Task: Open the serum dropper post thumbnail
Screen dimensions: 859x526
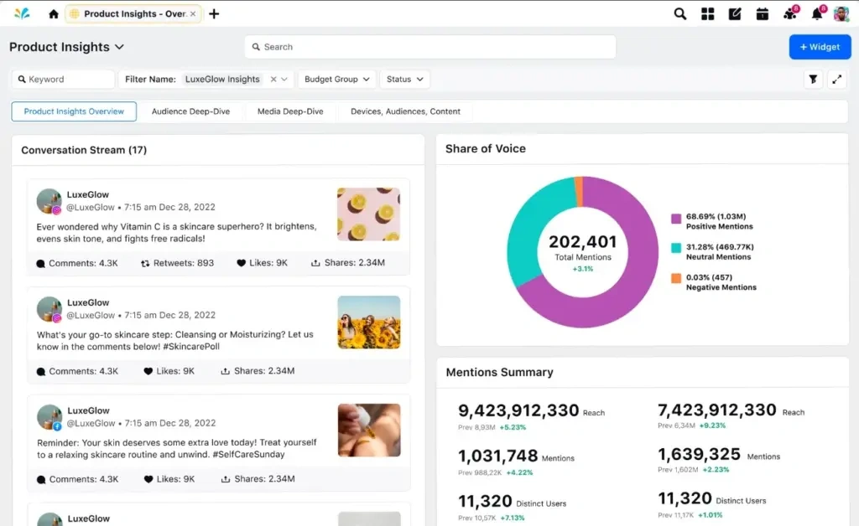Action: (369, 431)
